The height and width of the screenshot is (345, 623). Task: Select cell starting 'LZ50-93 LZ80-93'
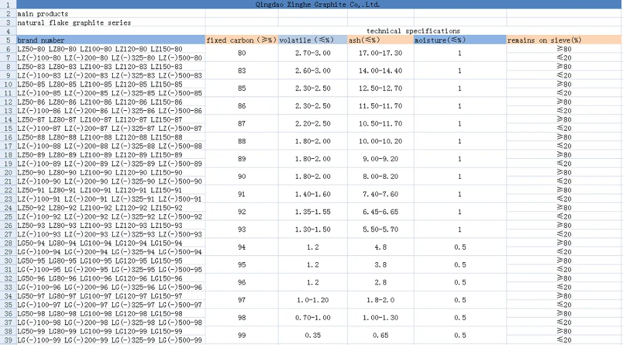coord(110,225)
